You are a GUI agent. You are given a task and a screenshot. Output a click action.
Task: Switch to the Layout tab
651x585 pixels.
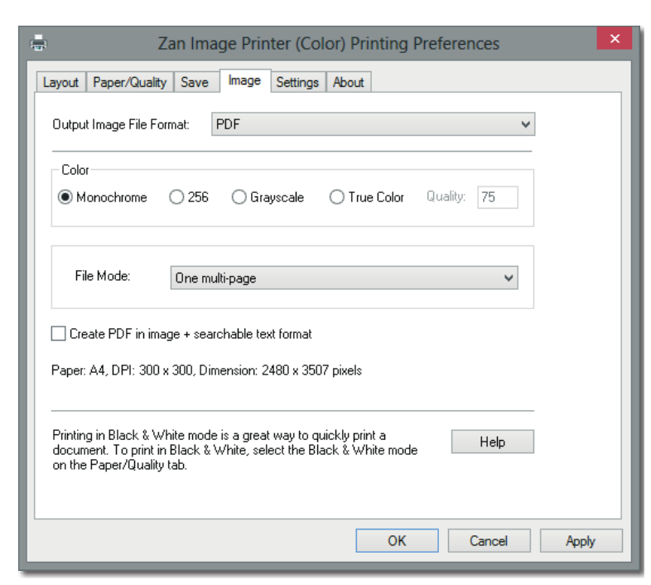[60, 82]
